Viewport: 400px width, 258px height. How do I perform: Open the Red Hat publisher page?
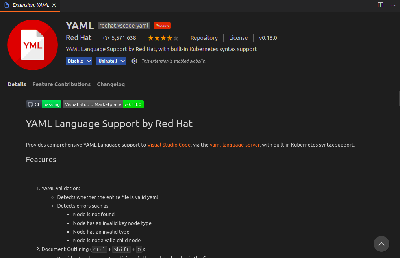pos(79,38)
